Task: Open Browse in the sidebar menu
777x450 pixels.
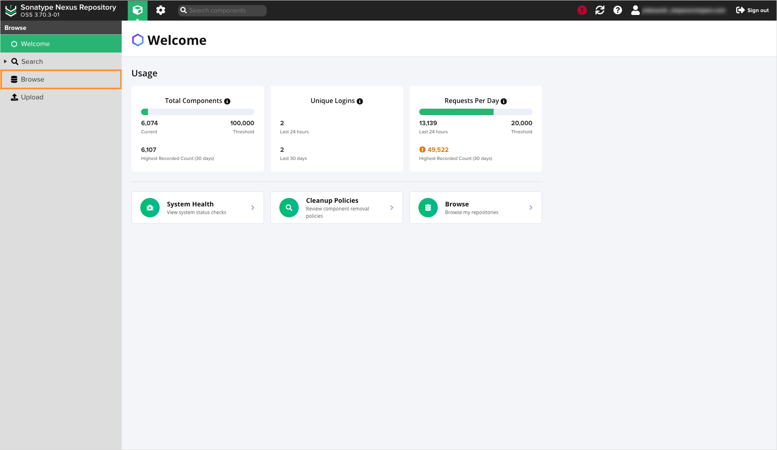Action: (x=32, y=79)
